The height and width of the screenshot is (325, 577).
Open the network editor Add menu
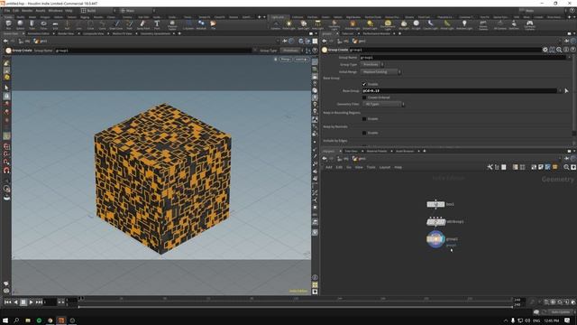(328, 167)
